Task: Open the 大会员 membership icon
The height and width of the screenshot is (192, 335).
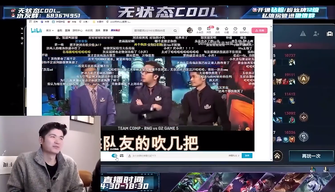Action: coord(200,30)
